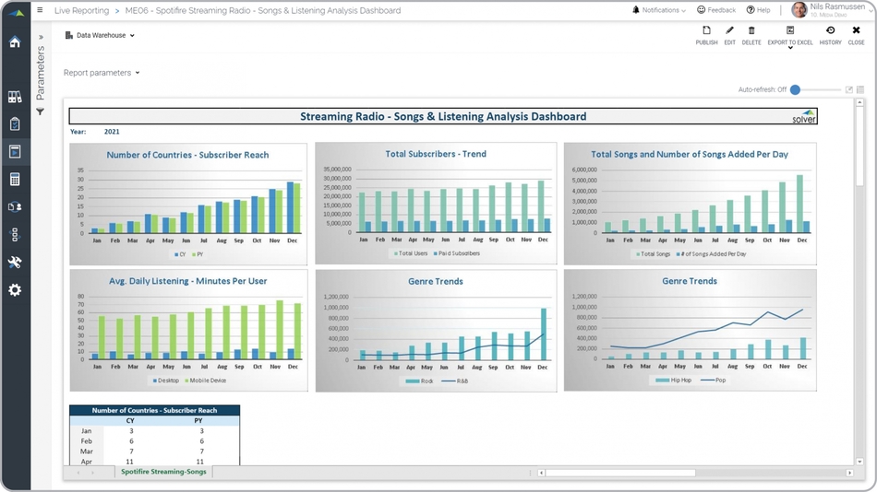The image size is (877, 492).
Task: Open report History
Action: 830,35
